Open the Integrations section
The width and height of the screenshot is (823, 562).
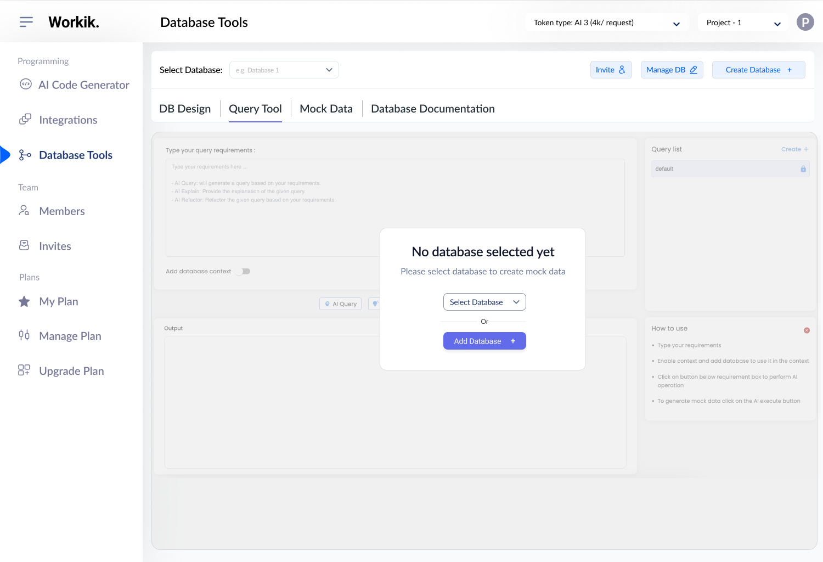tap(68, 120)
